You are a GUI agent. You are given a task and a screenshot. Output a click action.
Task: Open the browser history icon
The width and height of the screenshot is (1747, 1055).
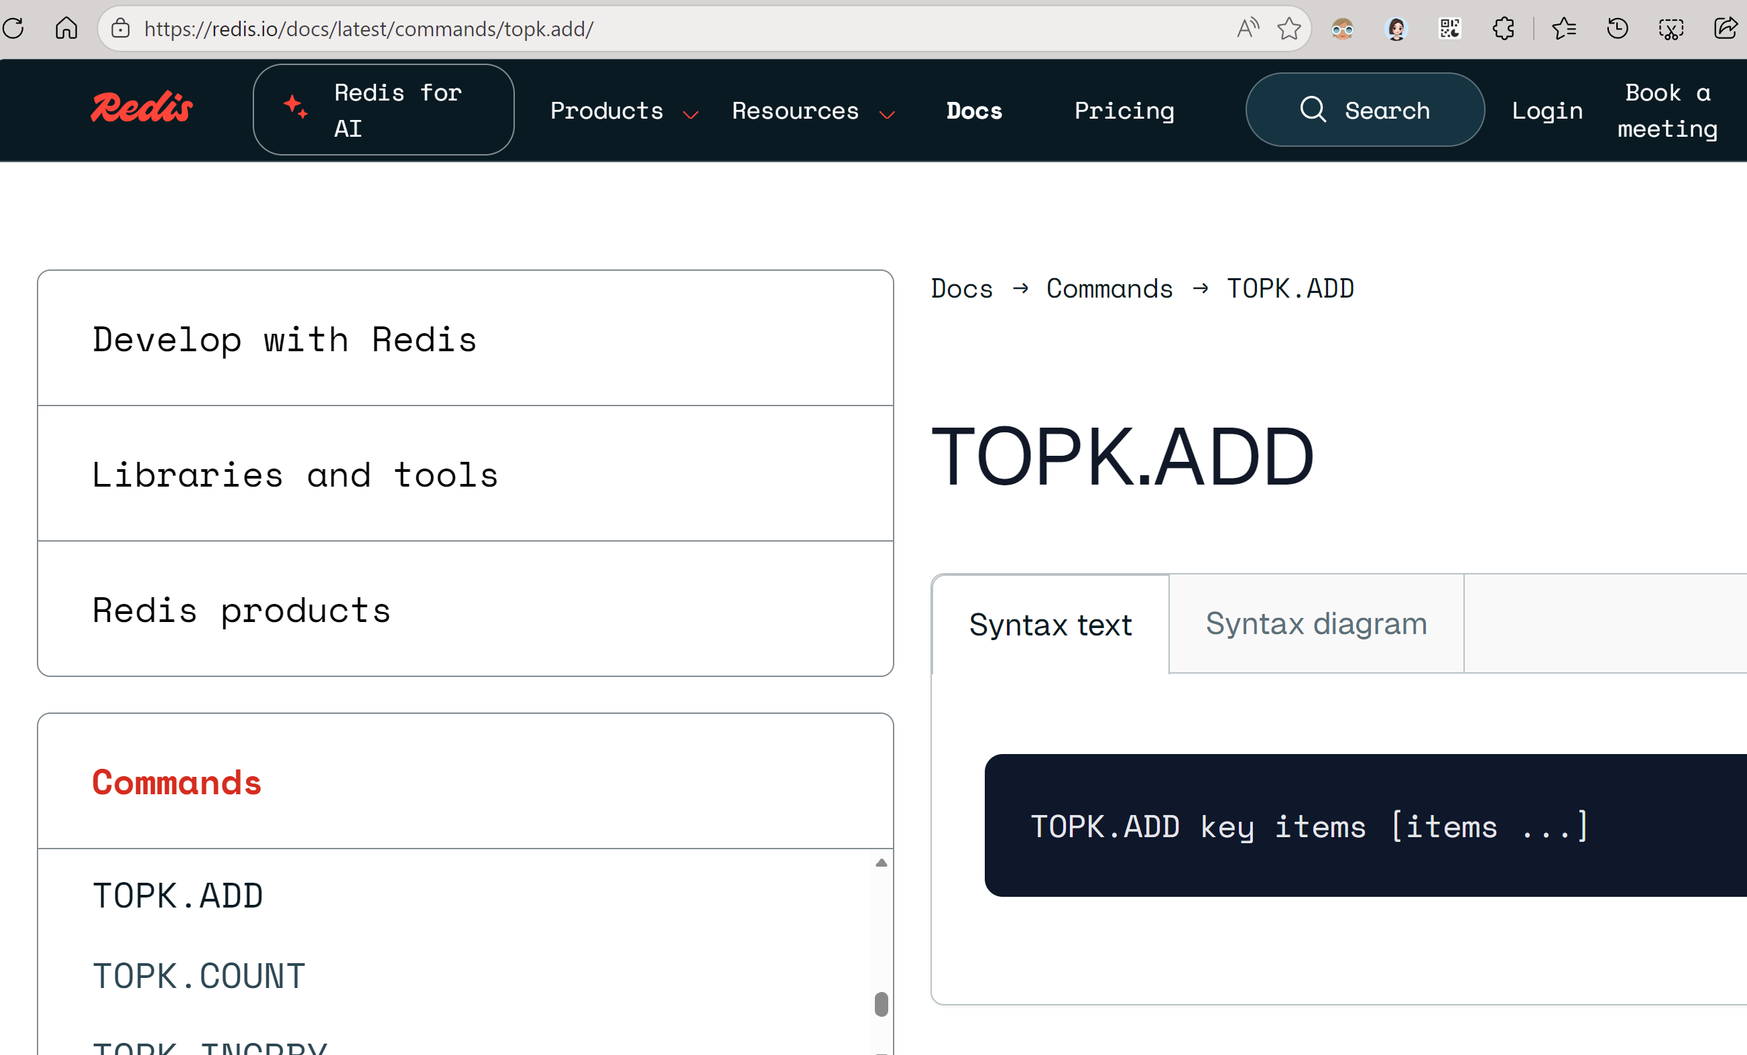[1617, 28]
